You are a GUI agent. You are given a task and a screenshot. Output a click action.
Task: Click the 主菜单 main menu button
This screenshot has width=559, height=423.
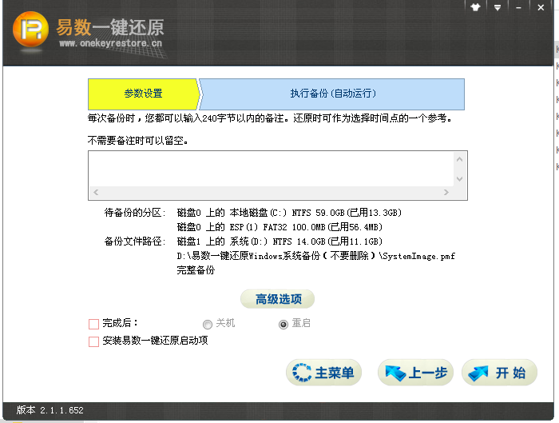pyautogui.click(x=323, y=373)
